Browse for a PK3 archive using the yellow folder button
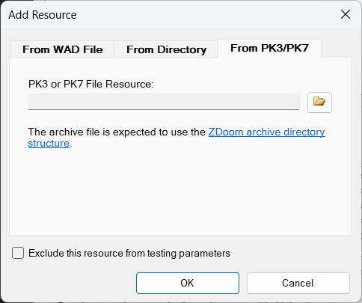The width and height of the screenshot is (362, 303). pos(319,102)
